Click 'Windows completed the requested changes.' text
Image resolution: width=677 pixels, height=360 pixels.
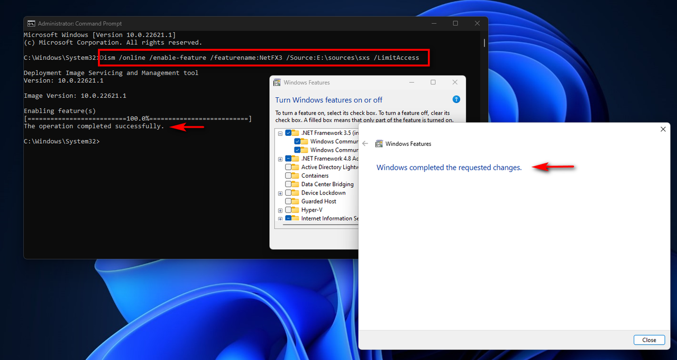pos(449,168)
